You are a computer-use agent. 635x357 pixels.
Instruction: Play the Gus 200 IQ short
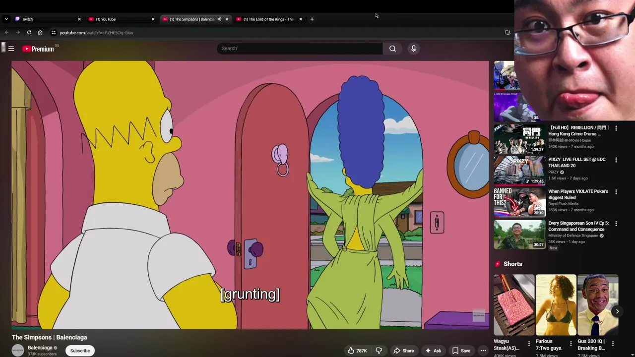point(598,305)
